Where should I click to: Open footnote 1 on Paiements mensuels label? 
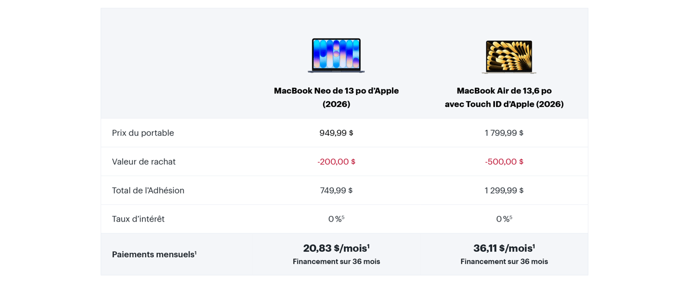click(x=196, y=252)
